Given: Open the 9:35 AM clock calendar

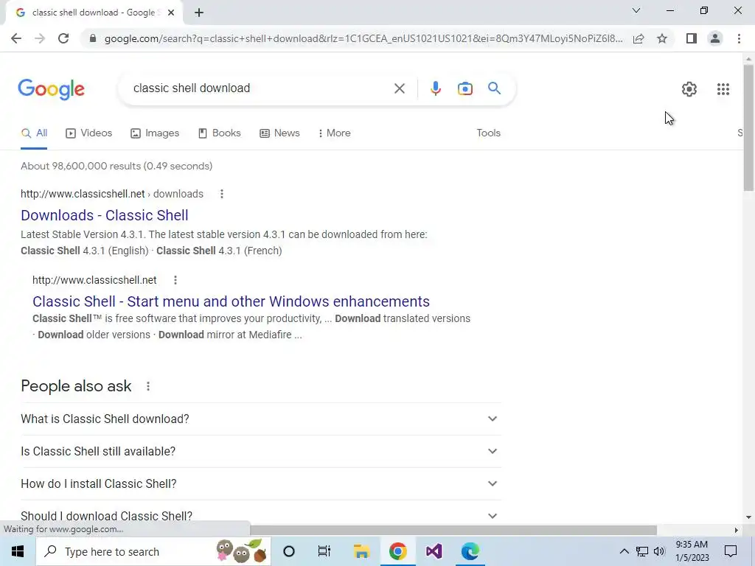Looking at the screenshot, I should point(692,551).
